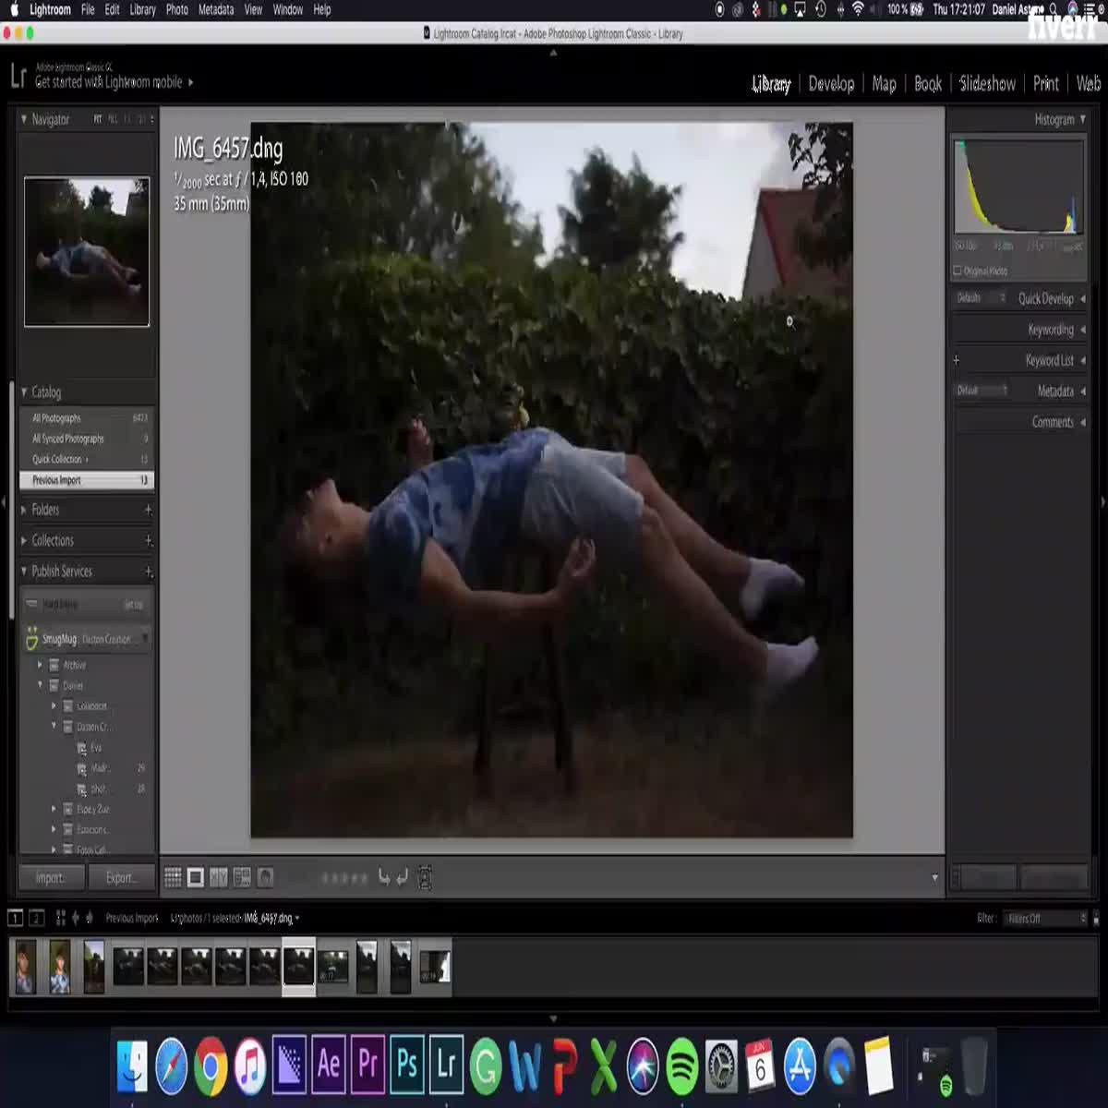Toggle the second filmstrip window indicator

[35, 918]
